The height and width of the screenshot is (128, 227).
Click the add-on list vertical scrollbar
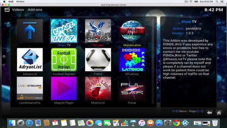tap(153, 62)
